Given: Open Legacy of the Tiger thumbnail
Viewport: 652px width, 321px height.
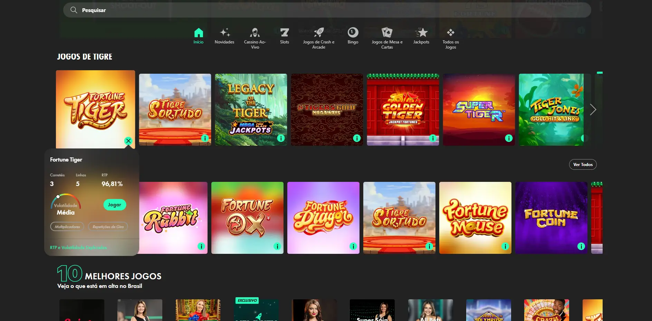Looking at the screenshot, I should tap(251, 110).
